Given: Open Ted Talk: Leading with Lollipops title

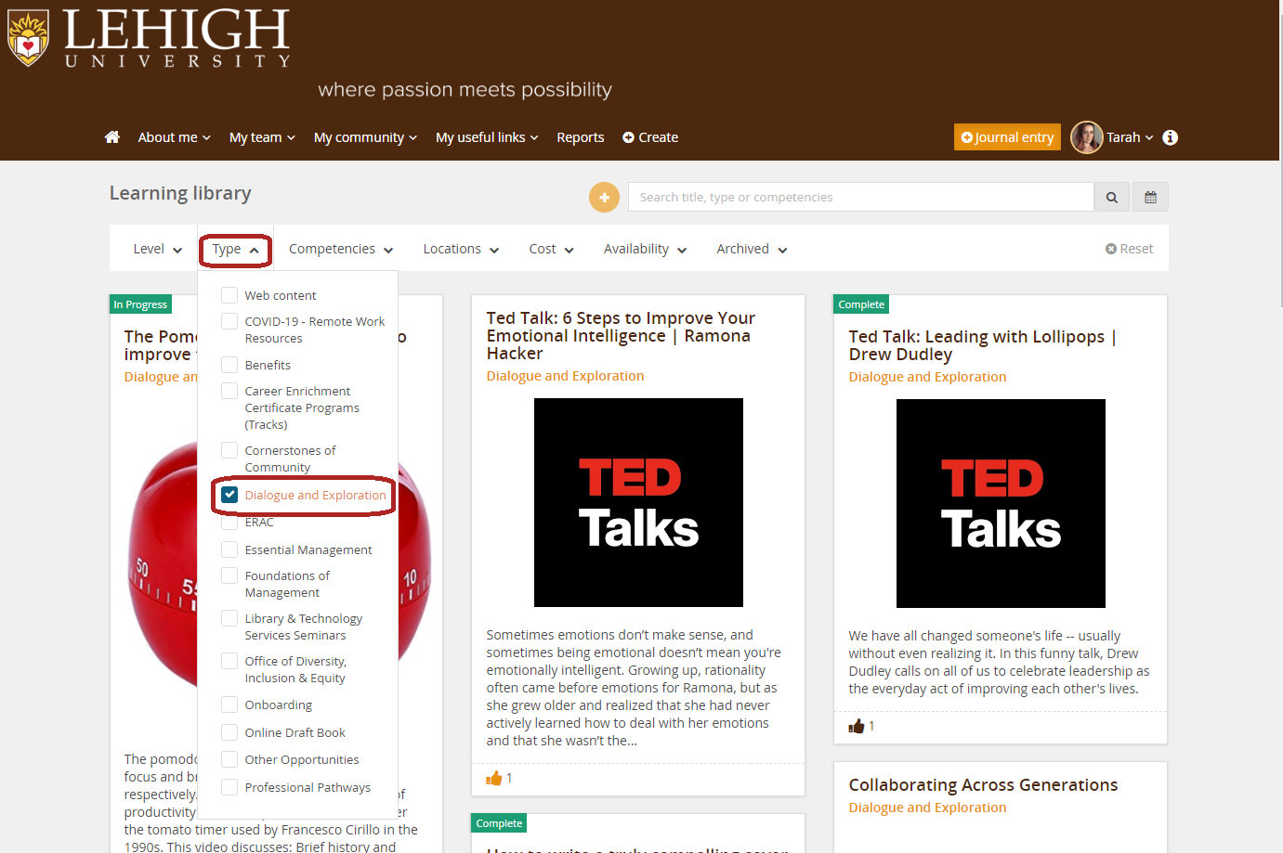Looking at the screenshot, I should point(983,345).
